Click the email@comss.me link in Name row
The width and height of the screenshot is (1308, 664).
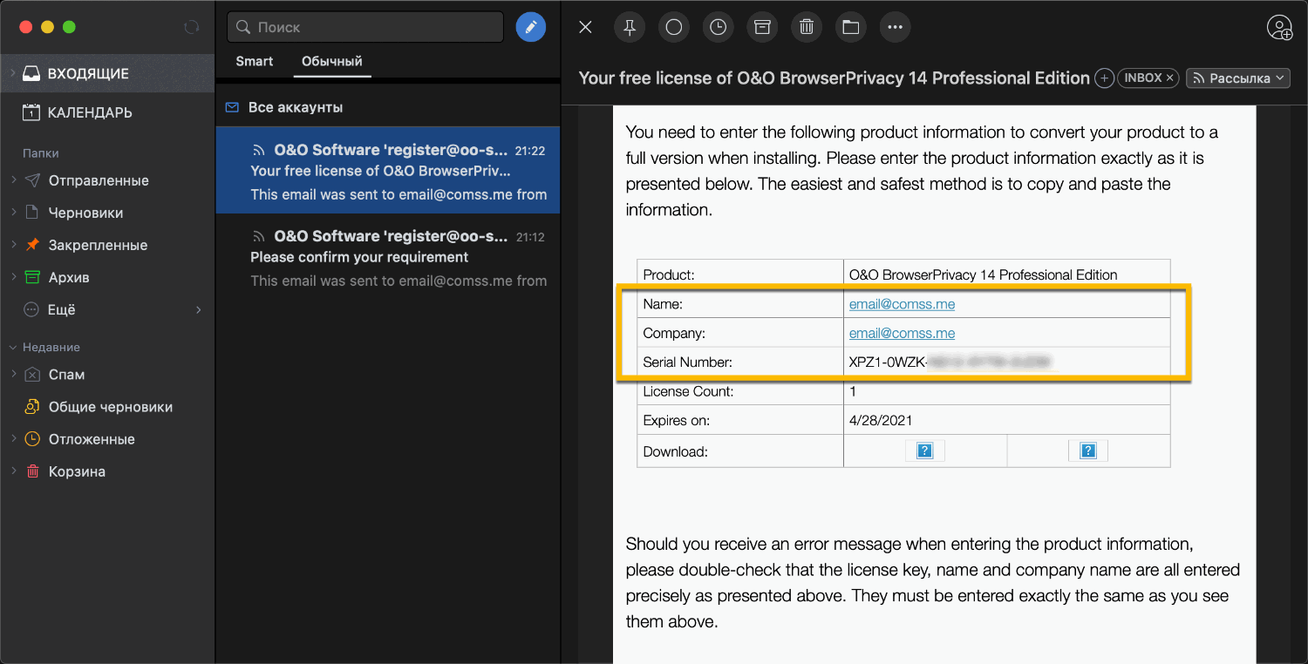(x=902, y=304)
